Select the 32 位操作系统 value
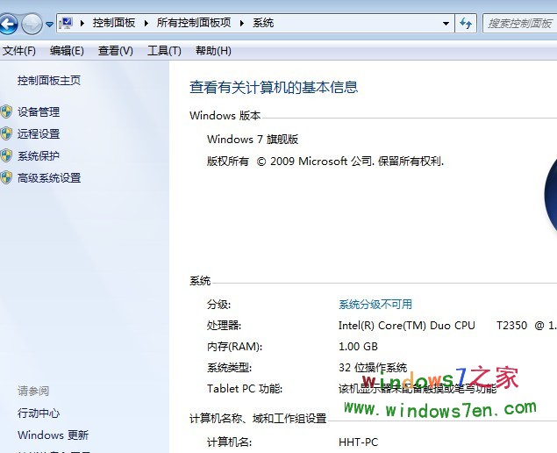The height and width of the screenshot is (453, 557). 373,367
